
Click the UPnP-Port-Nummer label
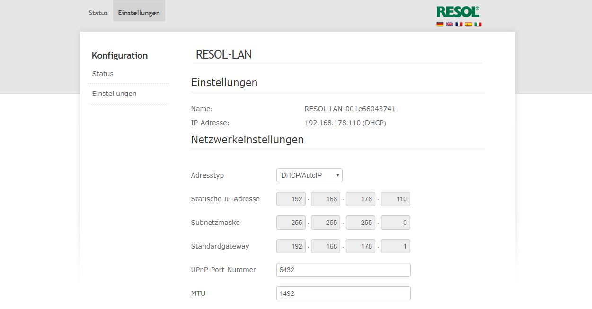click(x=223, y=270)
